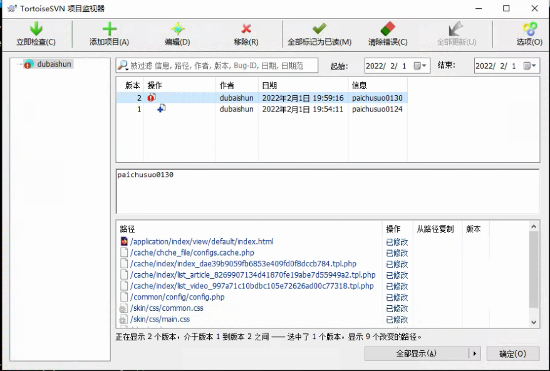
Task: Select index_dae39b9059fb6853e409fd0f8dccb784.tpl.php path
Action: (x=243, y=264)
